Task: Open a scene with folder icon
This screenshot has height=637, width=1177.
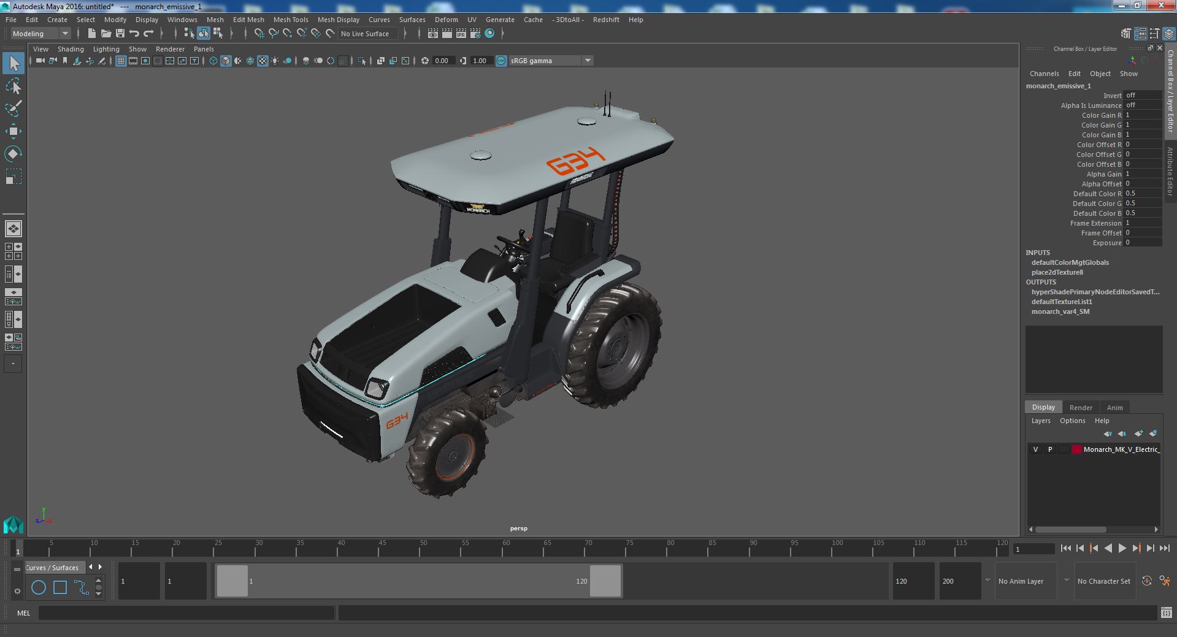Action: click(105, 34)
